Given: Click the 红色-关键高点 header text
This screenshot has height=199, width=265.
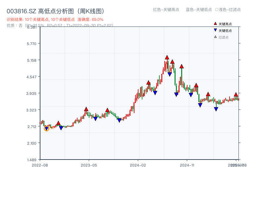Looking at the screenshot, I should click(166, 10).
